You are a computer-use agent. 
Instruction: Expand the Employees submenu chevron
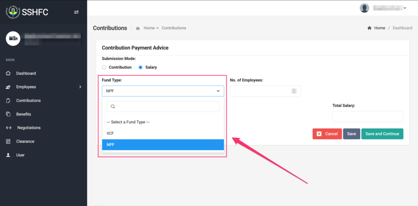point(80,87)
